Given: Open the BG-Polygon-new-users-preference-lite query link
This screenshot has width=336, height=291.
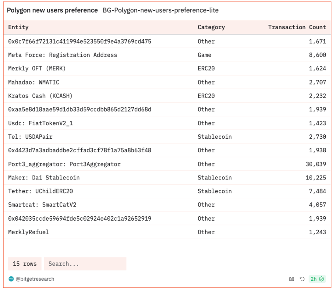Looking at the screenshot, I should (160, 10).
